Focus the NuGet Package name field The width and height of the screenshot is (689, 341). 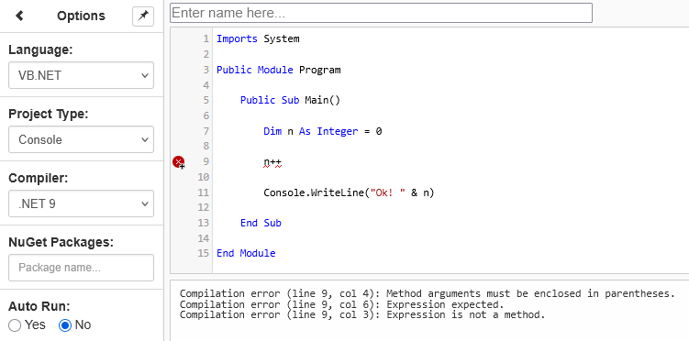pos(82,268)
